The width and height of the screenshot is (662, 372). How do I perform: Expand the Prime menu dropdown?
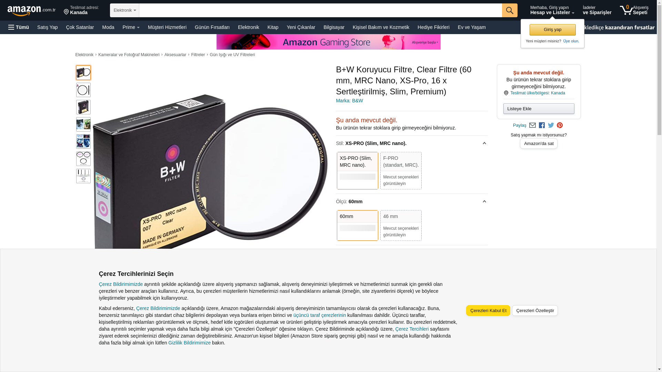[x=131, y=27]
